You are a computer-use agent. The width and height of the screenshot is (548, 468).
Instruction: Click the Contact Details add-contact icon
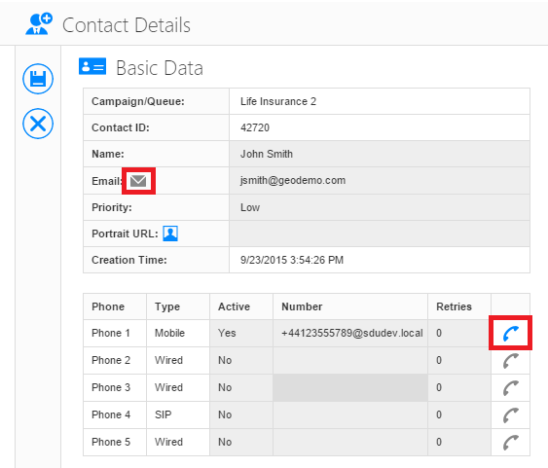39,23
